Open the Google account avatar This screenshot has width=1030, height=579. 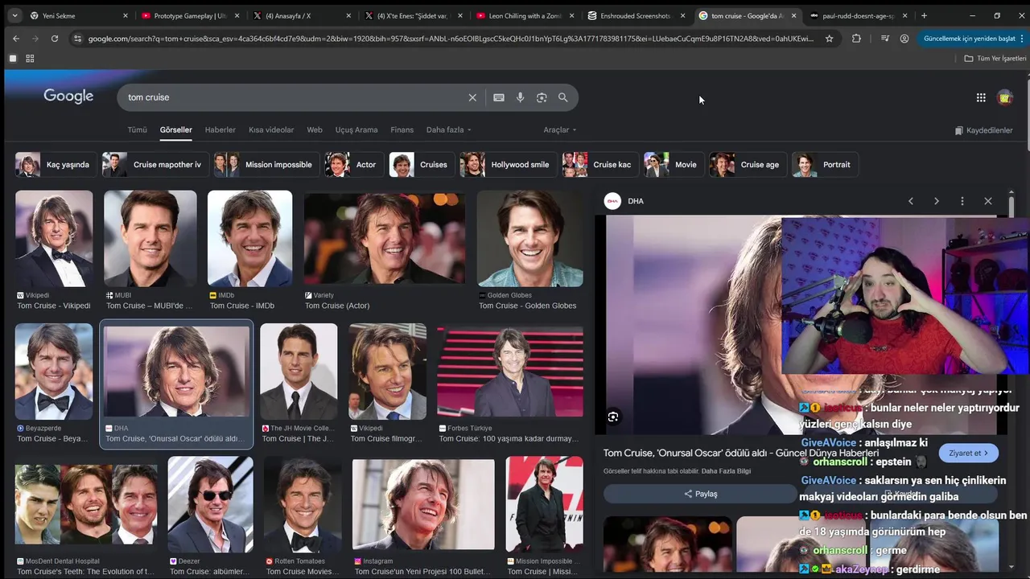pos(1005,97)
